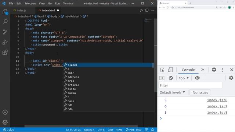
Task: Bookmark the page with the star icon
Action: pos(224,7)
